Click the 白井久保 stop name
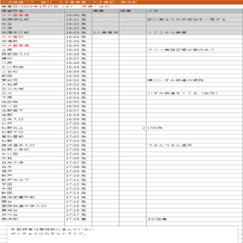The height and width of the screenshot is (243, 243). 12,163
